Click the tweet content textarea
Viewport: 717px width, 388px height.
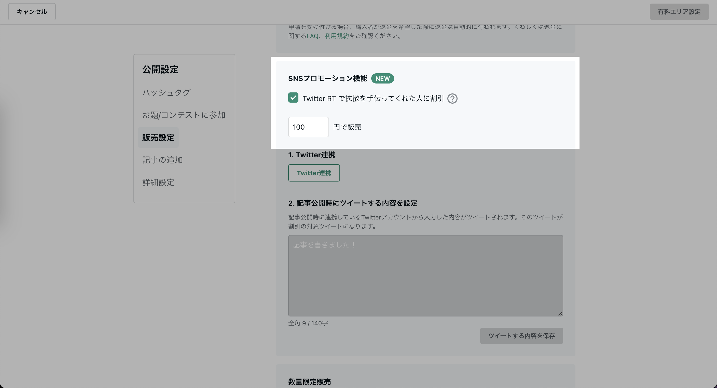coord(425,275)
